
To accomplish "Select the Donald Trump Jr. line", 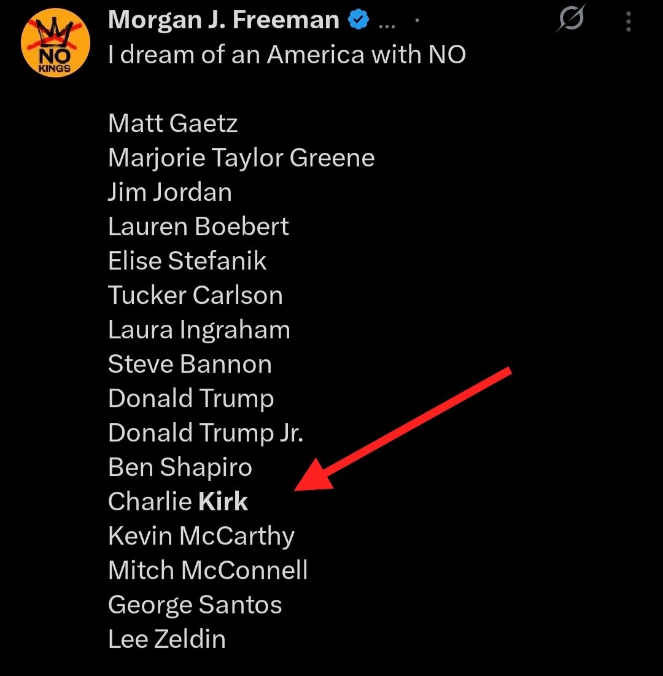I will (206, 433).
